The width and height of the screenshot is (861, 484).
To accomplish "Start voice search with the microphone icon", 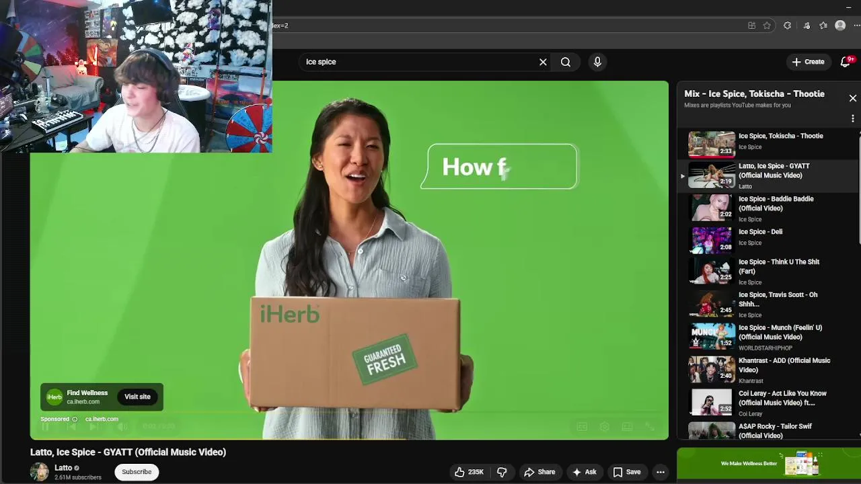I will [597, 62].
